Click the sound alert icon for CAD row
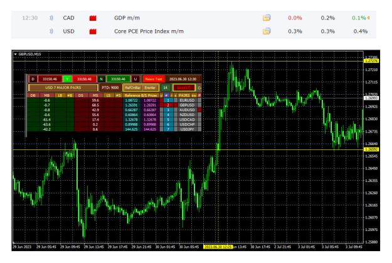392x263 pixels. (x=51, y=18)
